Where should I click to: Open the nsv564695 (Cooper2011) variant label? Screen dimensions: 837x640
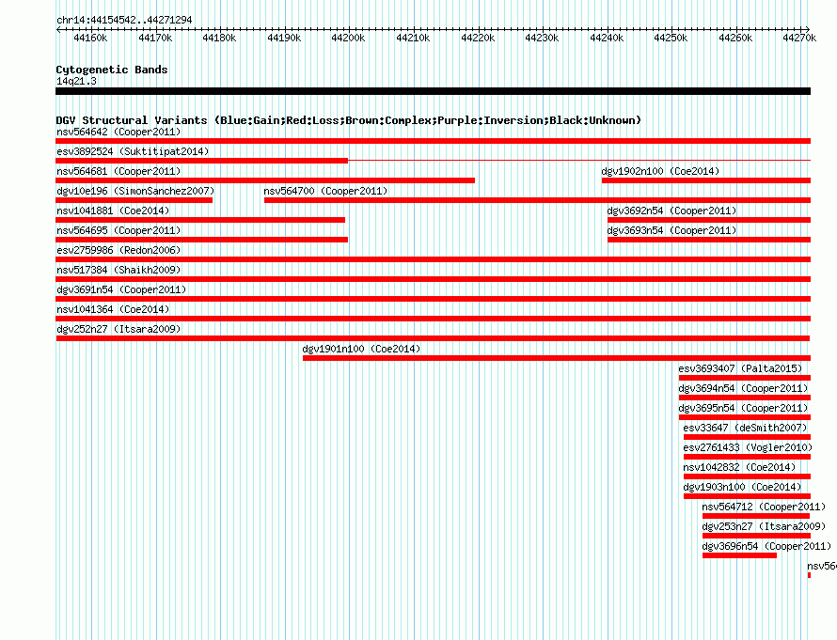(x=118, y=230)
